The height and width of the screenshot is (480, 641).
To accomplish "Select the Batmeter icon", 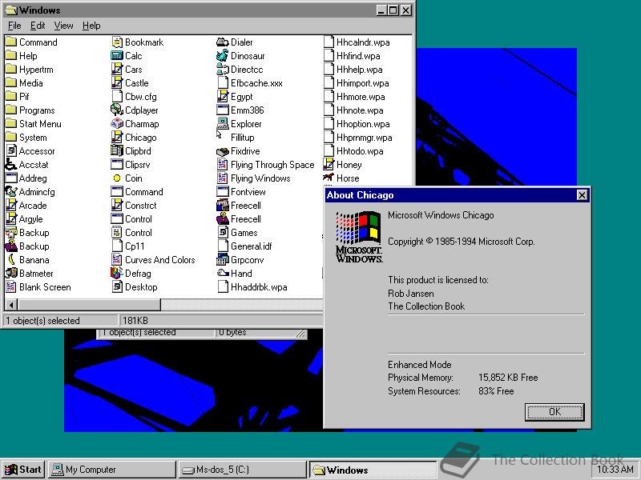I will (x=11, y=274).
